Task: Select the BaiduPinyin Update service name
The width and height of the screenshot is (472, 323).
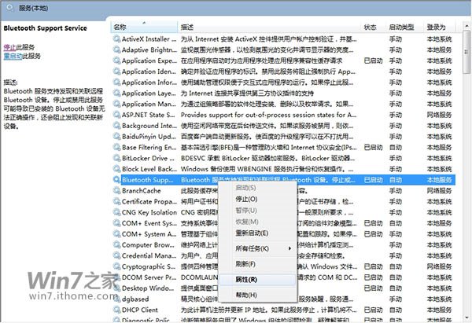Action: click(x=149, y=136)
